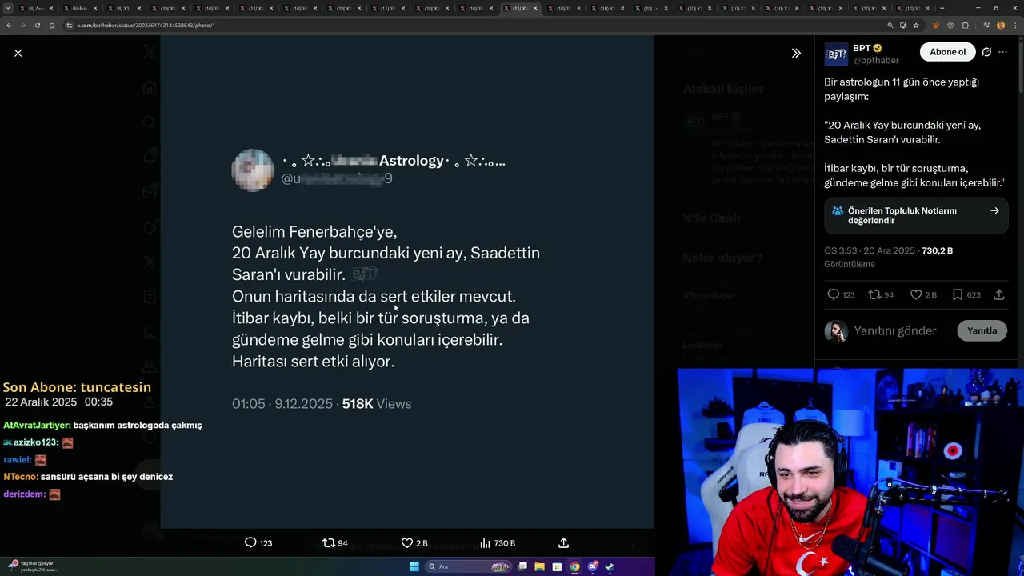Click the browser home icon
1024x576 pixels.
click(52, 25)
